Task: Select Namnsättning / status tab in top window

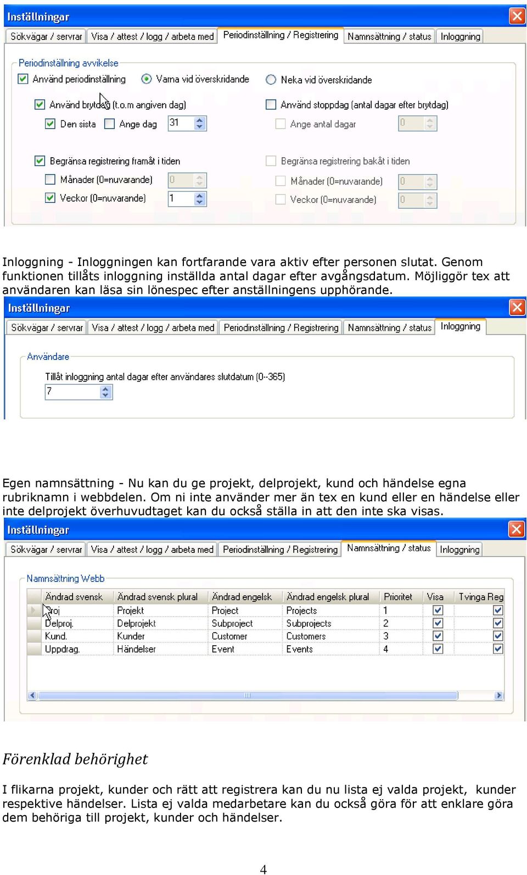Action: point(389,36)
